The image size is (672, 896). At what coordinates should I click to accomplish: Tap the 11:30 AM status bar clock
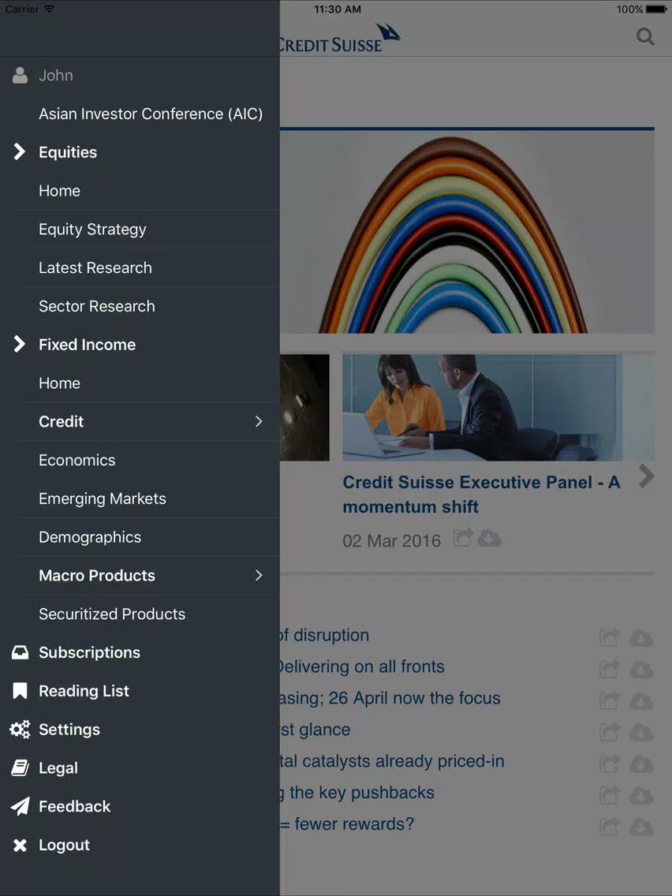(x=338, y=9)
